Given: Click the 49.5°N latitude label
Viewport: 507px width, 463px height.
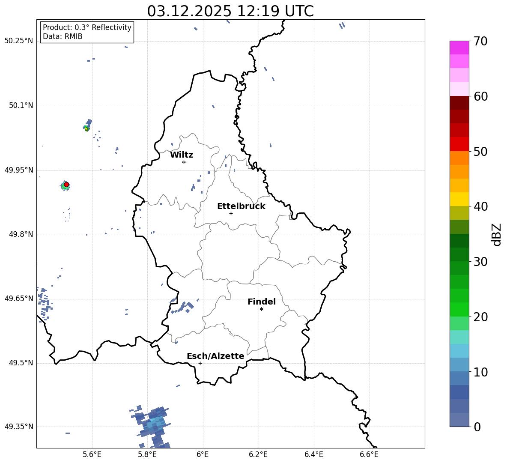Looking at the screenshot, I should pyautogui.click(x=21, y=362).
